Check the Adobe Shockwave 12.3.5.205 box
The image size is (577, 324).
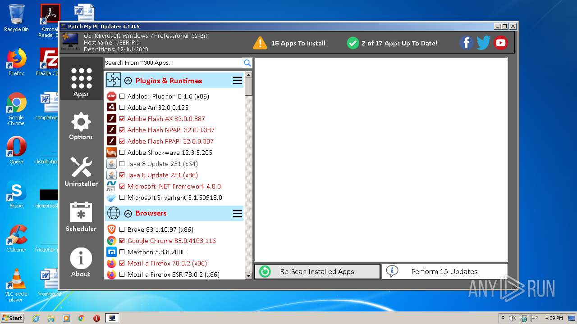pos(122,153)
